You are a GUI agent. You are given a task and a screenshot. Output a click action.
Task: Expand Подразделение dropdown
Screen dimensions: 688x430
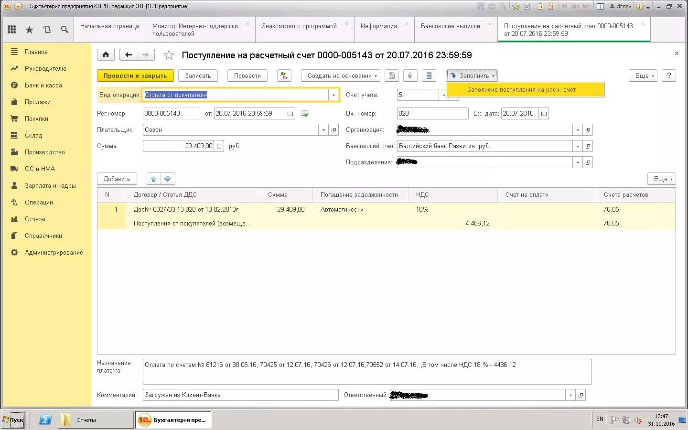pos(578,162)
